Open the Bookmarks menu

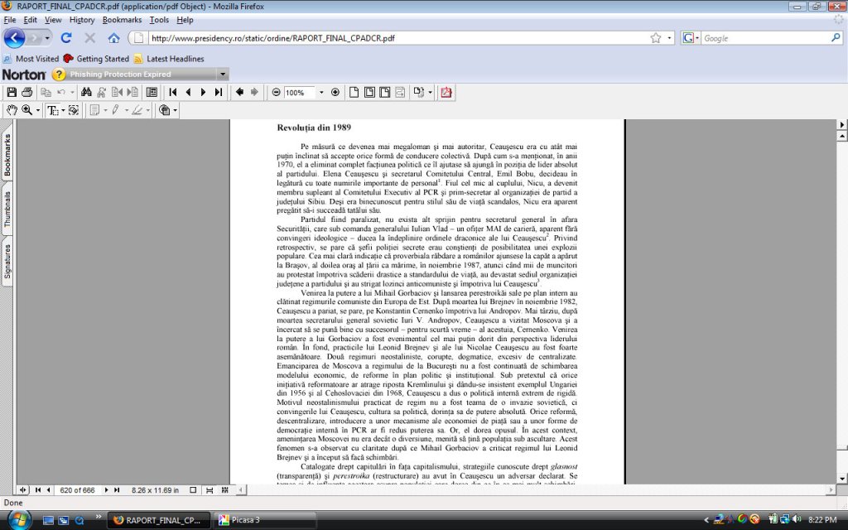122,20
